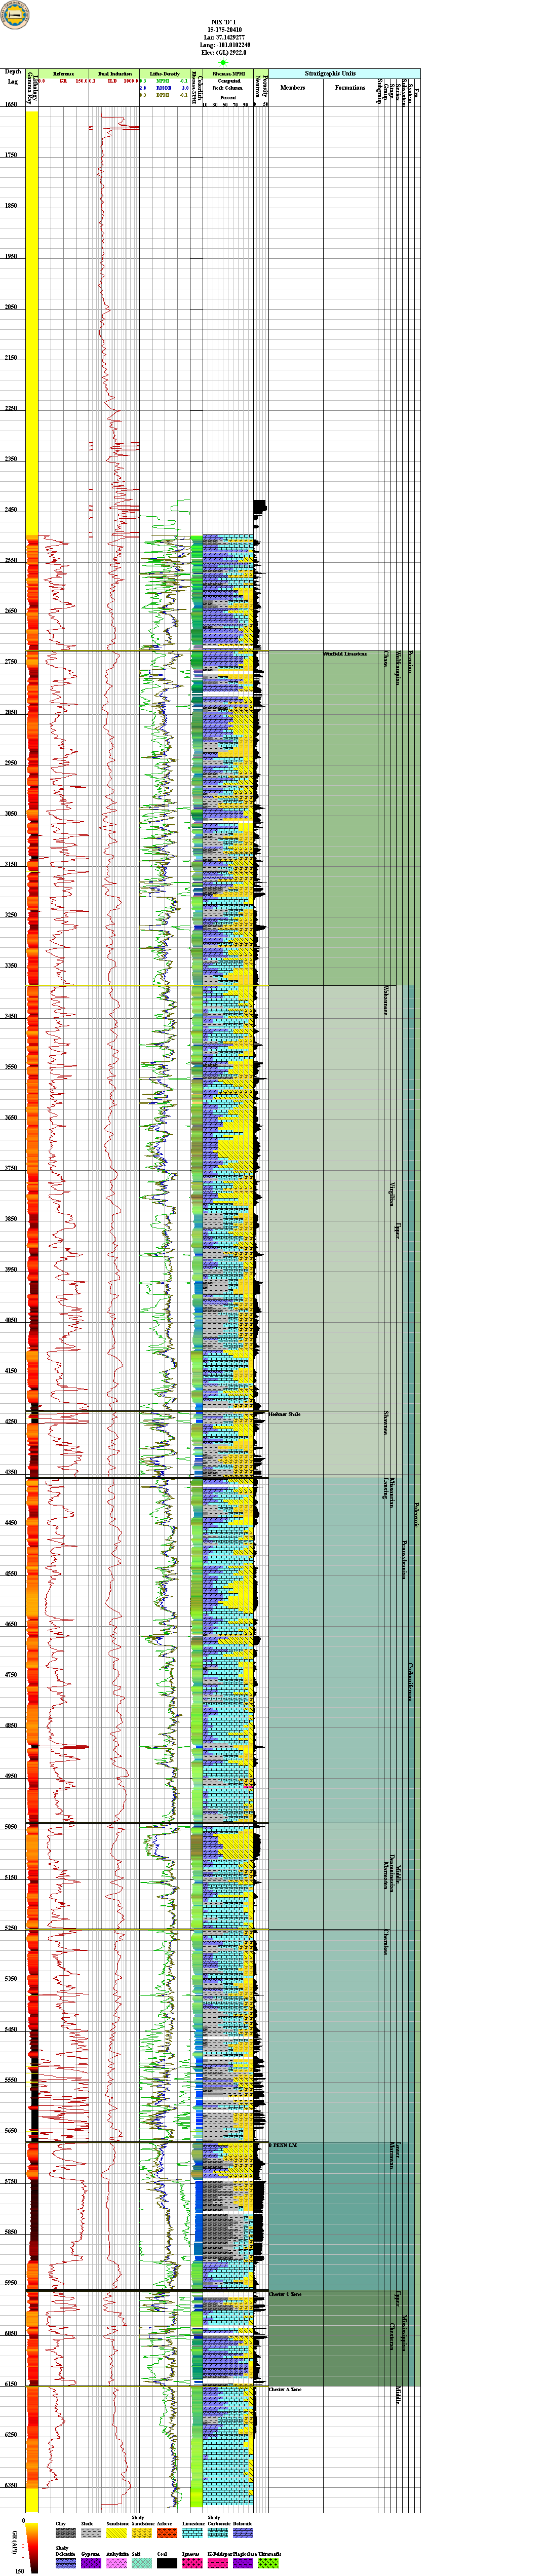Select the "Litho-Density" track header

tap(164, 74)
